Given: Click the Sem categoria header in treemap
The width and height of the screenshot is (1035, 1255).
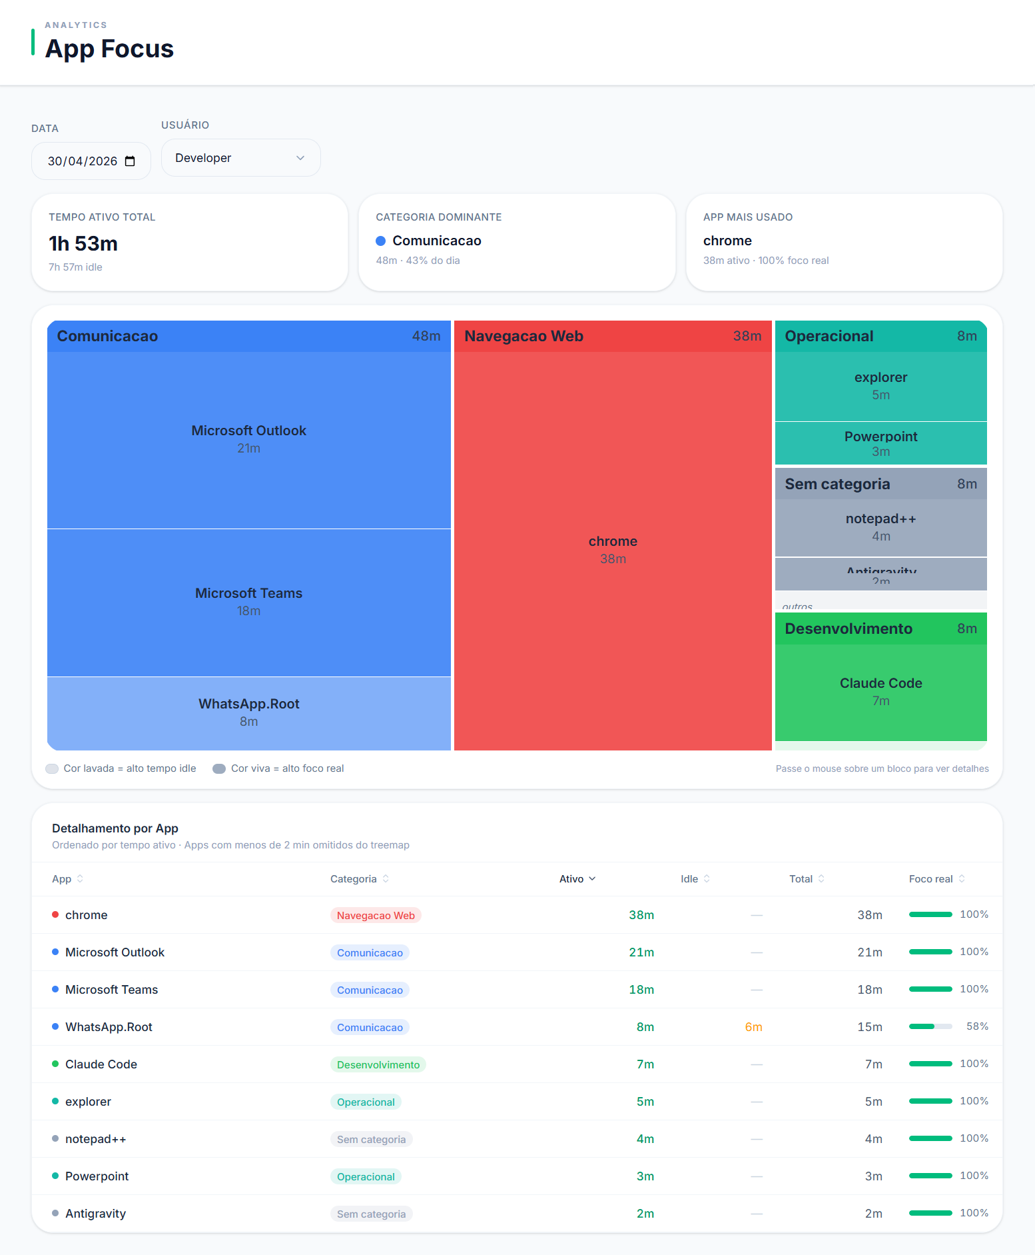Looking at the screenshot, I should 880,484.
